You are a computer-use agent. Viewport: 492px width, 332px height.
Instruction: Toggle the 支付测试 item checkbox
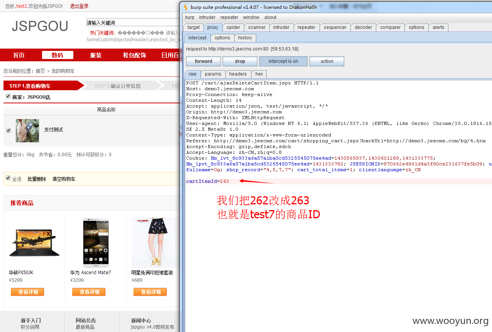pos(8,130)
